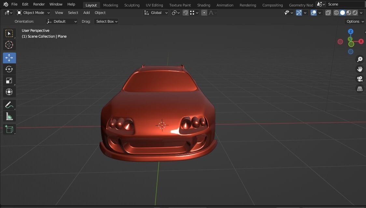Viewport: 366px width, 208px height.
Task: Open the snapping options dropdown
Action: (194, 13)
